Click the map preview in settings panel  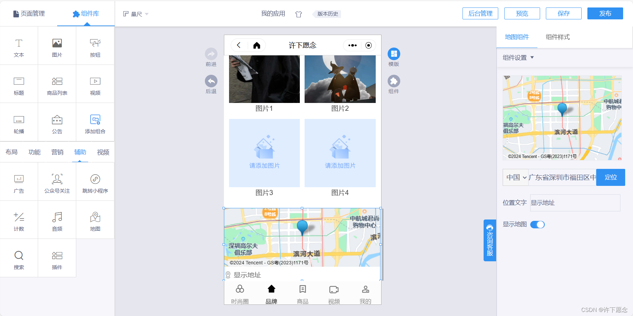point(562,118)
